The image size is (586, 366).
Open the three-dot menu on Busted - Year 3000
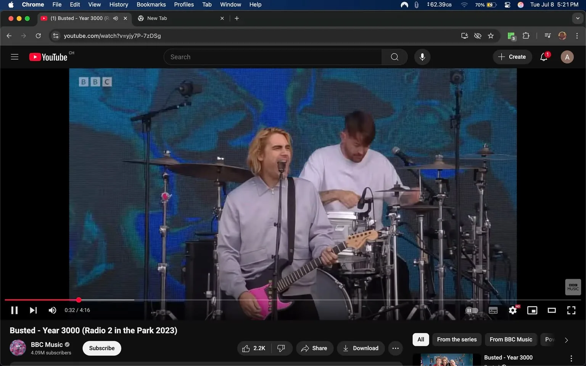tap(571, 358)
